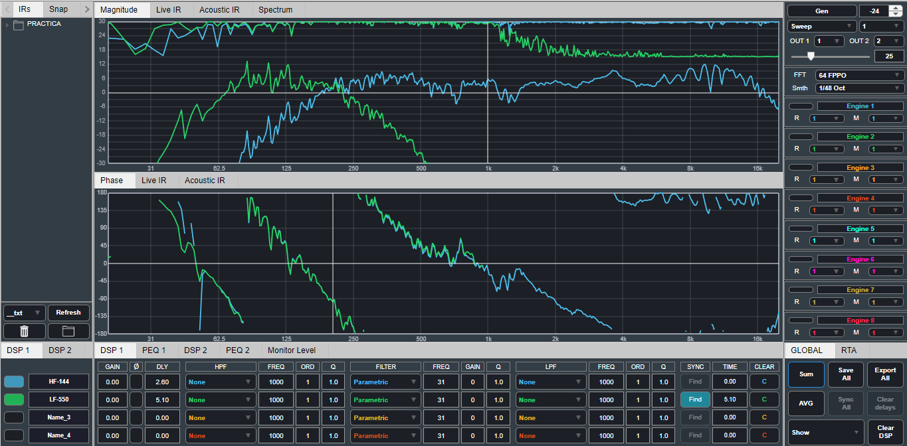Enable Engine 2 toggle
Image resolution: width=907 pixels, height=446 pixels.
pos(800,137)
